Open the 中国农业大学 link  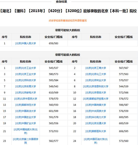[26, 117]
